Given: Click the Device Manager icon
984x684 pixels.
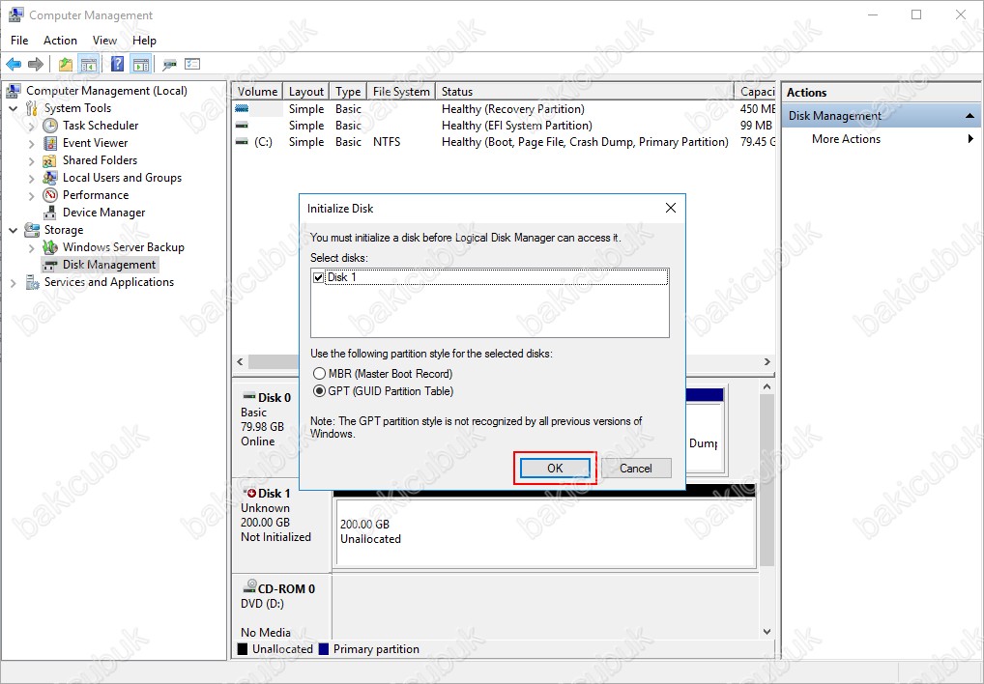Looking at the screenshot, I should coord(50,213).
